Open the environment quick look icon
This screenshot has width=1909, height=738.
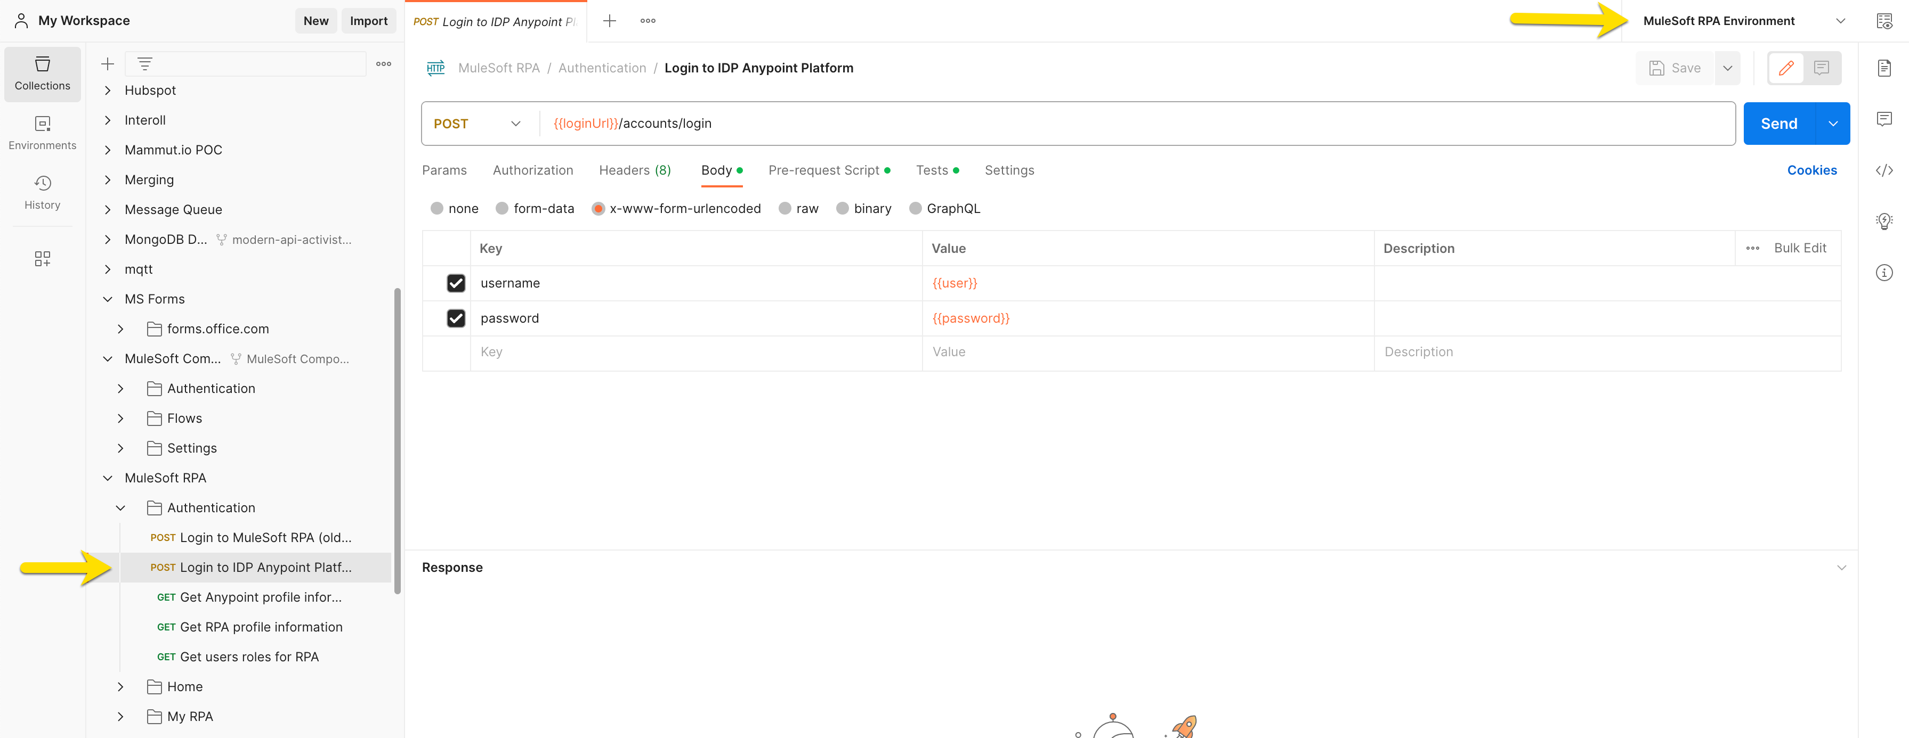(x=1884, y=21)
